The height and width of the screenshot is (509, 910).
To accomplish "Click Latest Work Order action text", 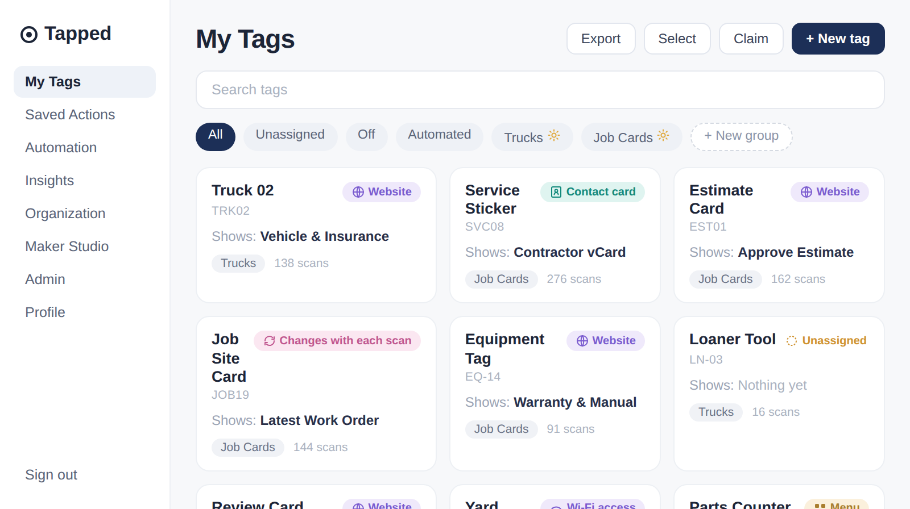I will pyautogui.click(x=320, y=420).
